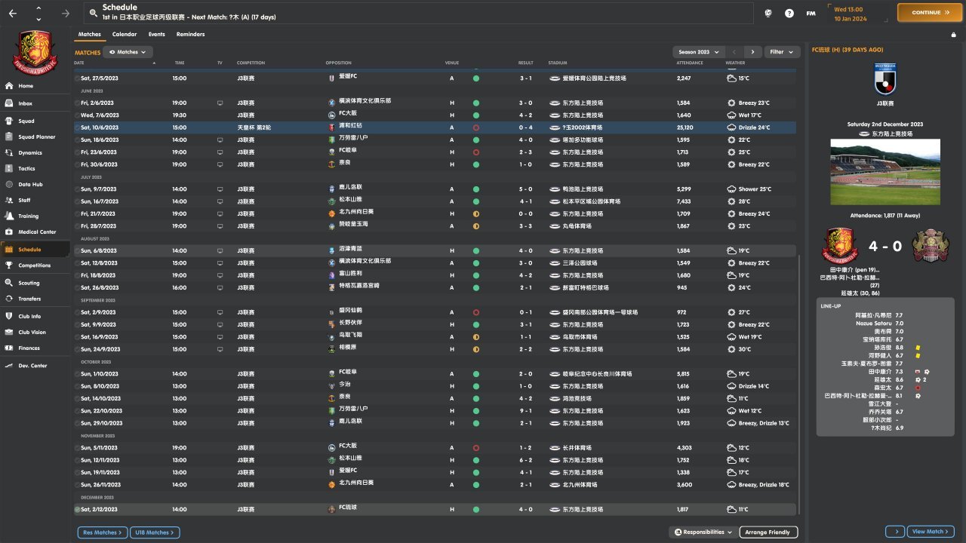Expand the Season 2023 dropdown
The image size is (966, 543).
(697, 52)
